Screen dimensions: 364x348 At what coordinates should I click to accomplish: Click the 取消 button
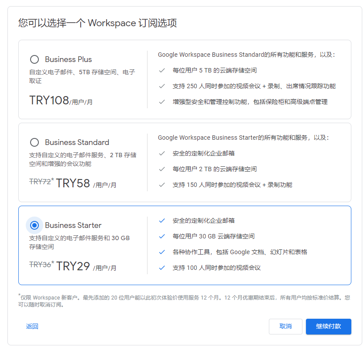click(x=285, y=327)
